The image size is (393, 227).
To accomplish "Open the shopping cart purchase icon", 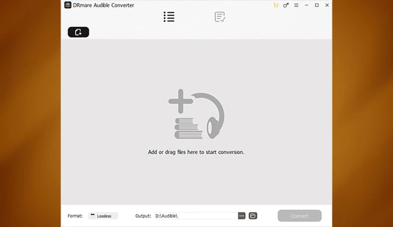I will (275, 5).
